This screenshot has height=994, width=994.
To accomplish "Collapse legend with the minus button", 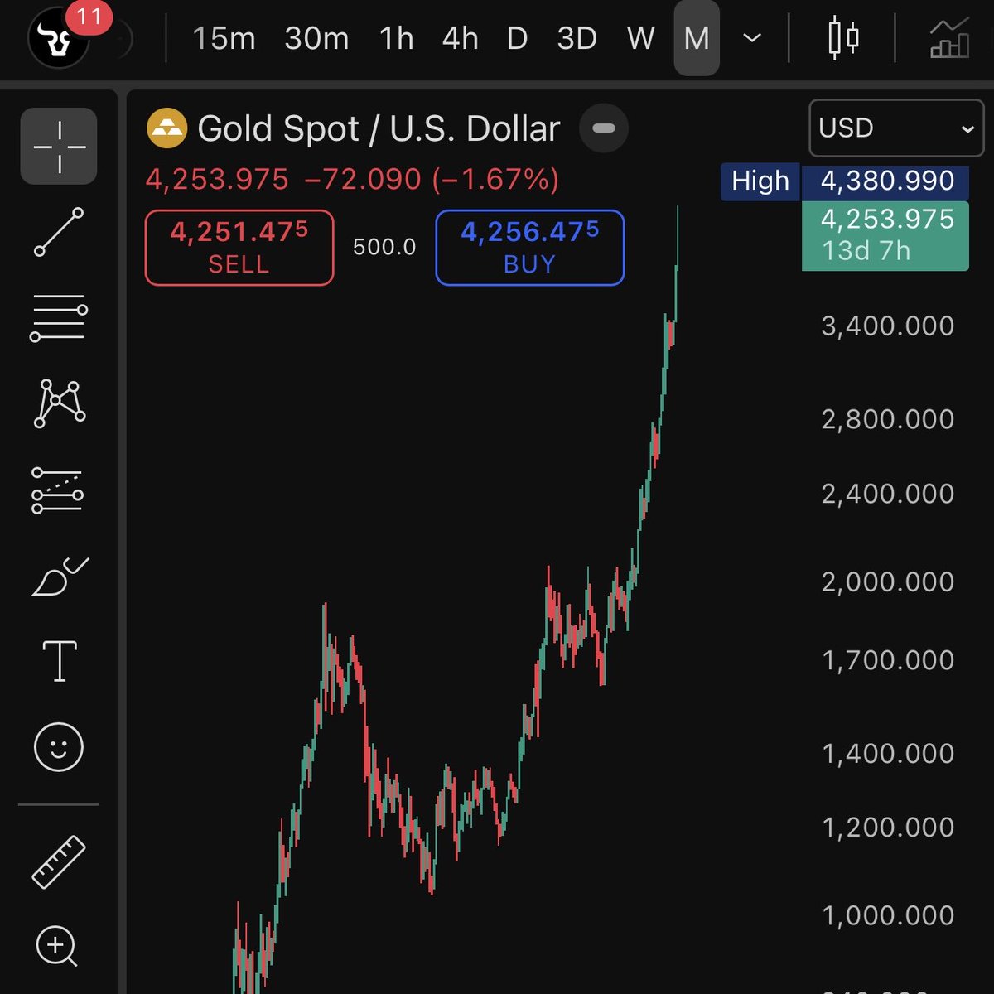I will pos(604,128).
